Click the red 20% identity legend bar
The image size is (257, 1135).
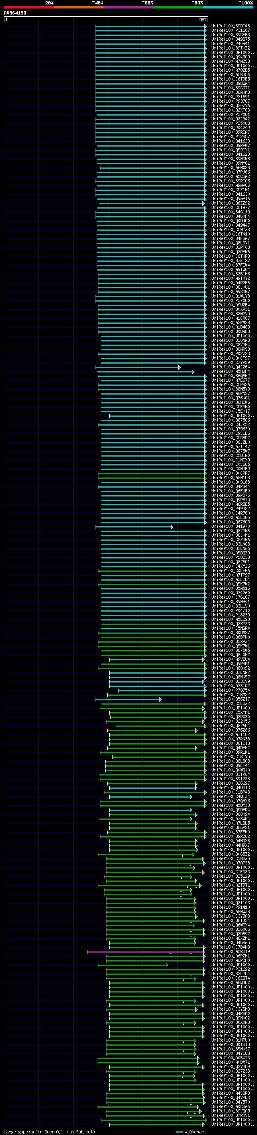[x=29, y=8]
